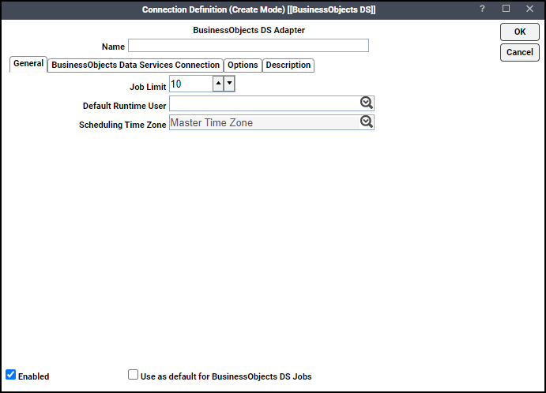546x393 pixels.
Task: Open the Scheduling Time Zone lookup icon
Action: (367, 122)
